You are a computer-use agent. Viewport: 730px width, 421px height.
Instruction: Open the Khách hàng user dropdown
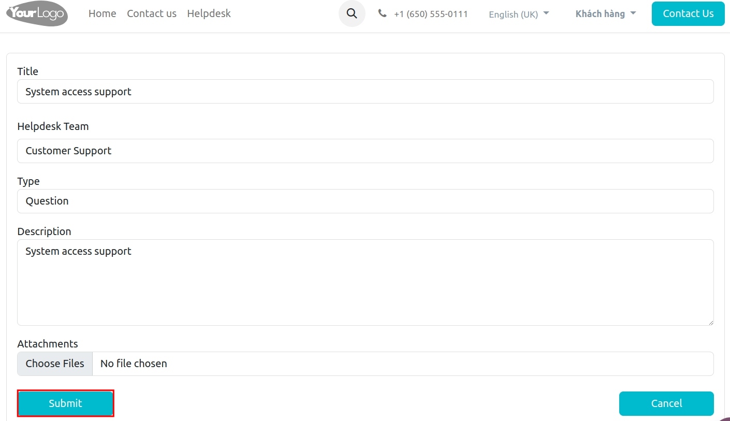tap(606, 13)
